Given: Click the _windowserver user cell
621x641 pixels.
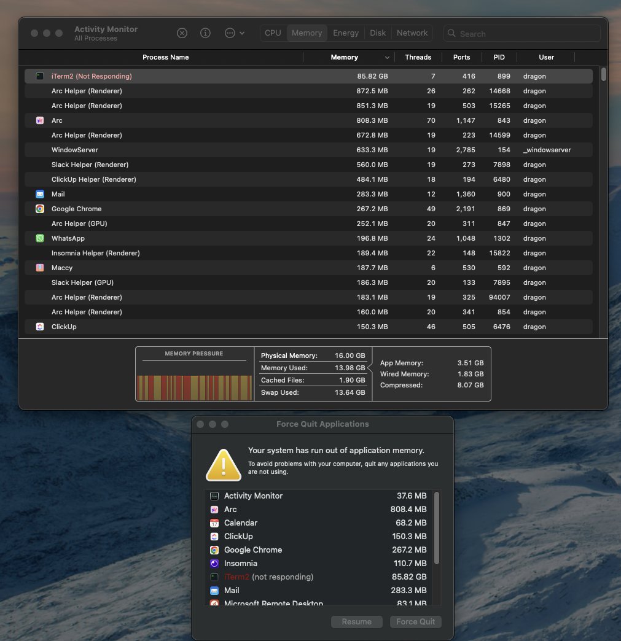Looking at the screenshot, I should tap(547, 150).
